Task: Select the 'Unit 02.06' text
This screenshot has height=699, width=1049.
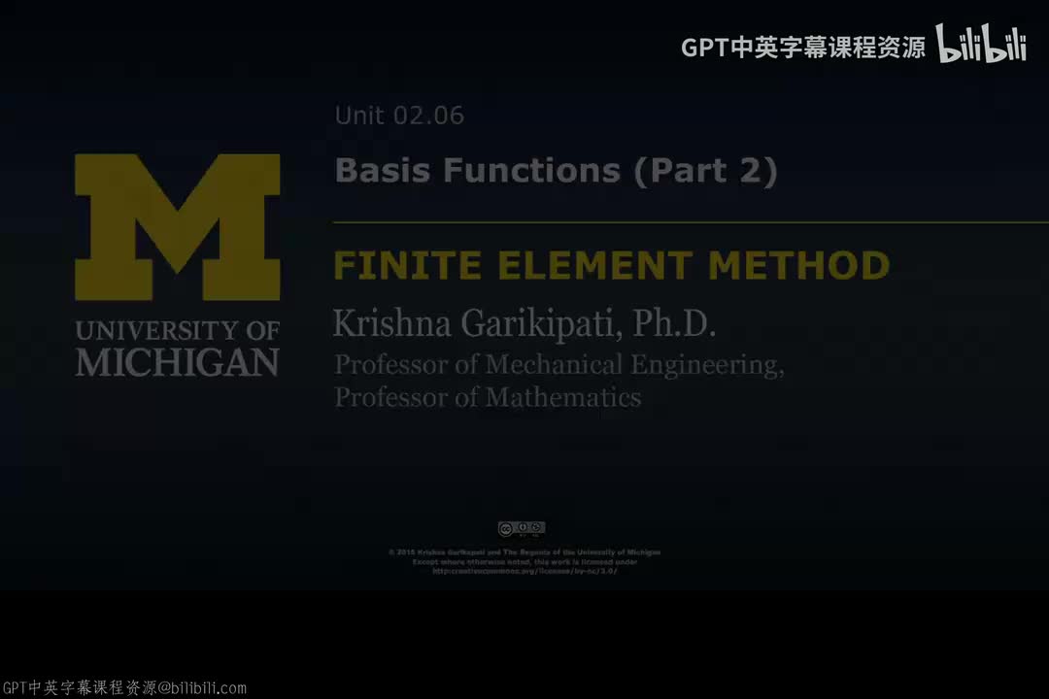Action: 399,116
